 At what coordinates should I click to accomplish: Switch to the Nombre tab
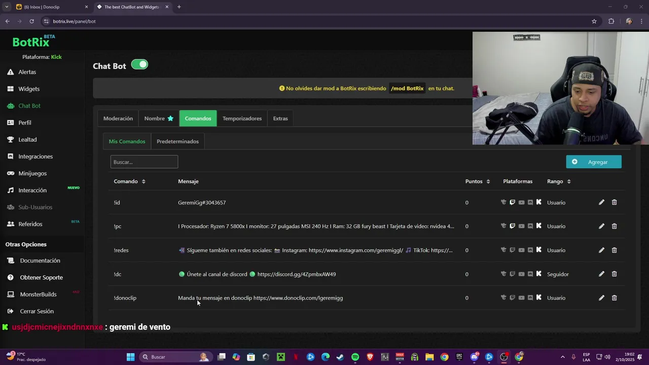point(159,118)
